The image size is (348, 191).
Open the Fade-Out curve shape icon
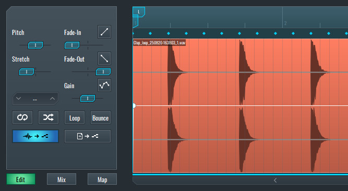point(104,58)
